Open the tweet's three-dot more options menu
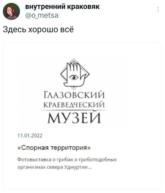 coord(158,10)
